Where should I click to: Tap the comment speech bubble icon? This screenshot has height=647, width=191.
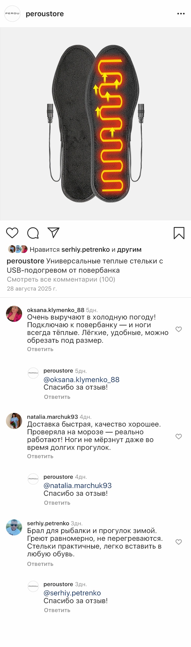click(x=33, y=233)
